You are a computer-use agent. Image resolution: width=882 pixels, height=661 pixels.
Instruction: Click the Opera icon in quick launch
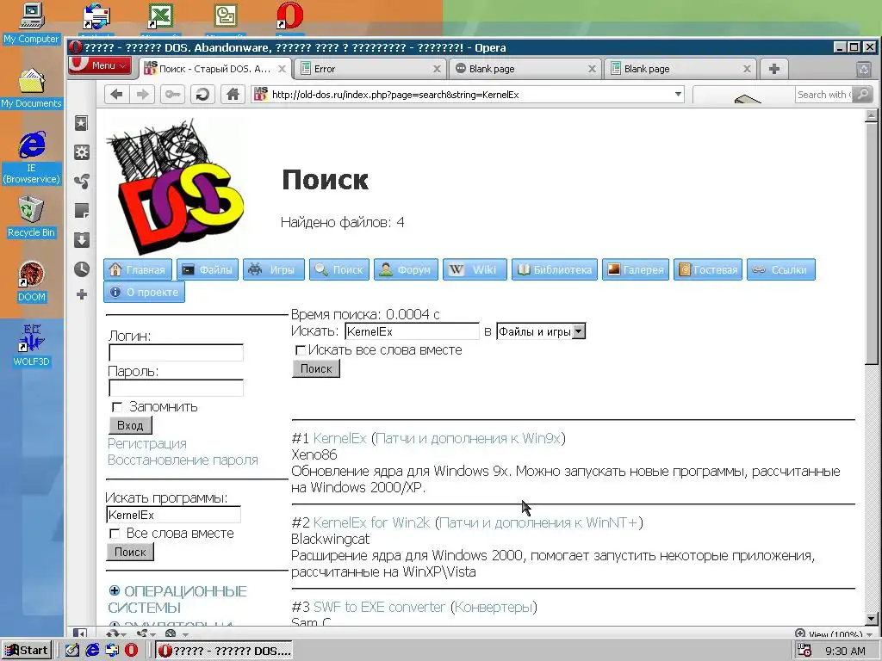point(131,651)
